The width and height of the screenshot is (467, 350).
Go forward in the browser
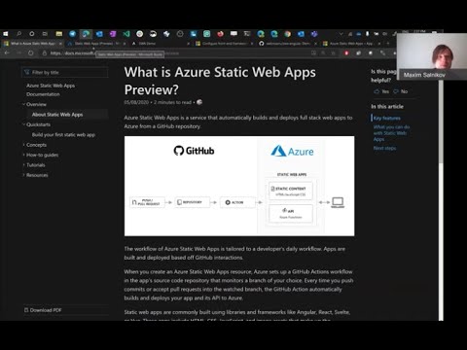(x=18, y=52)
